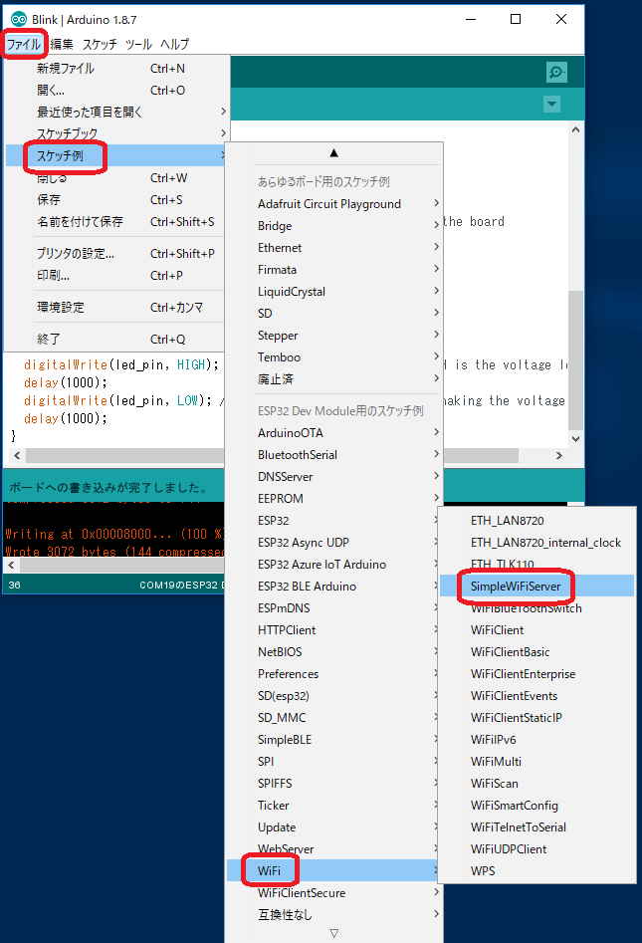Choose 新規ファイル from File menu
This screenshot has width=642, height=943.
(x=114, y=69)
